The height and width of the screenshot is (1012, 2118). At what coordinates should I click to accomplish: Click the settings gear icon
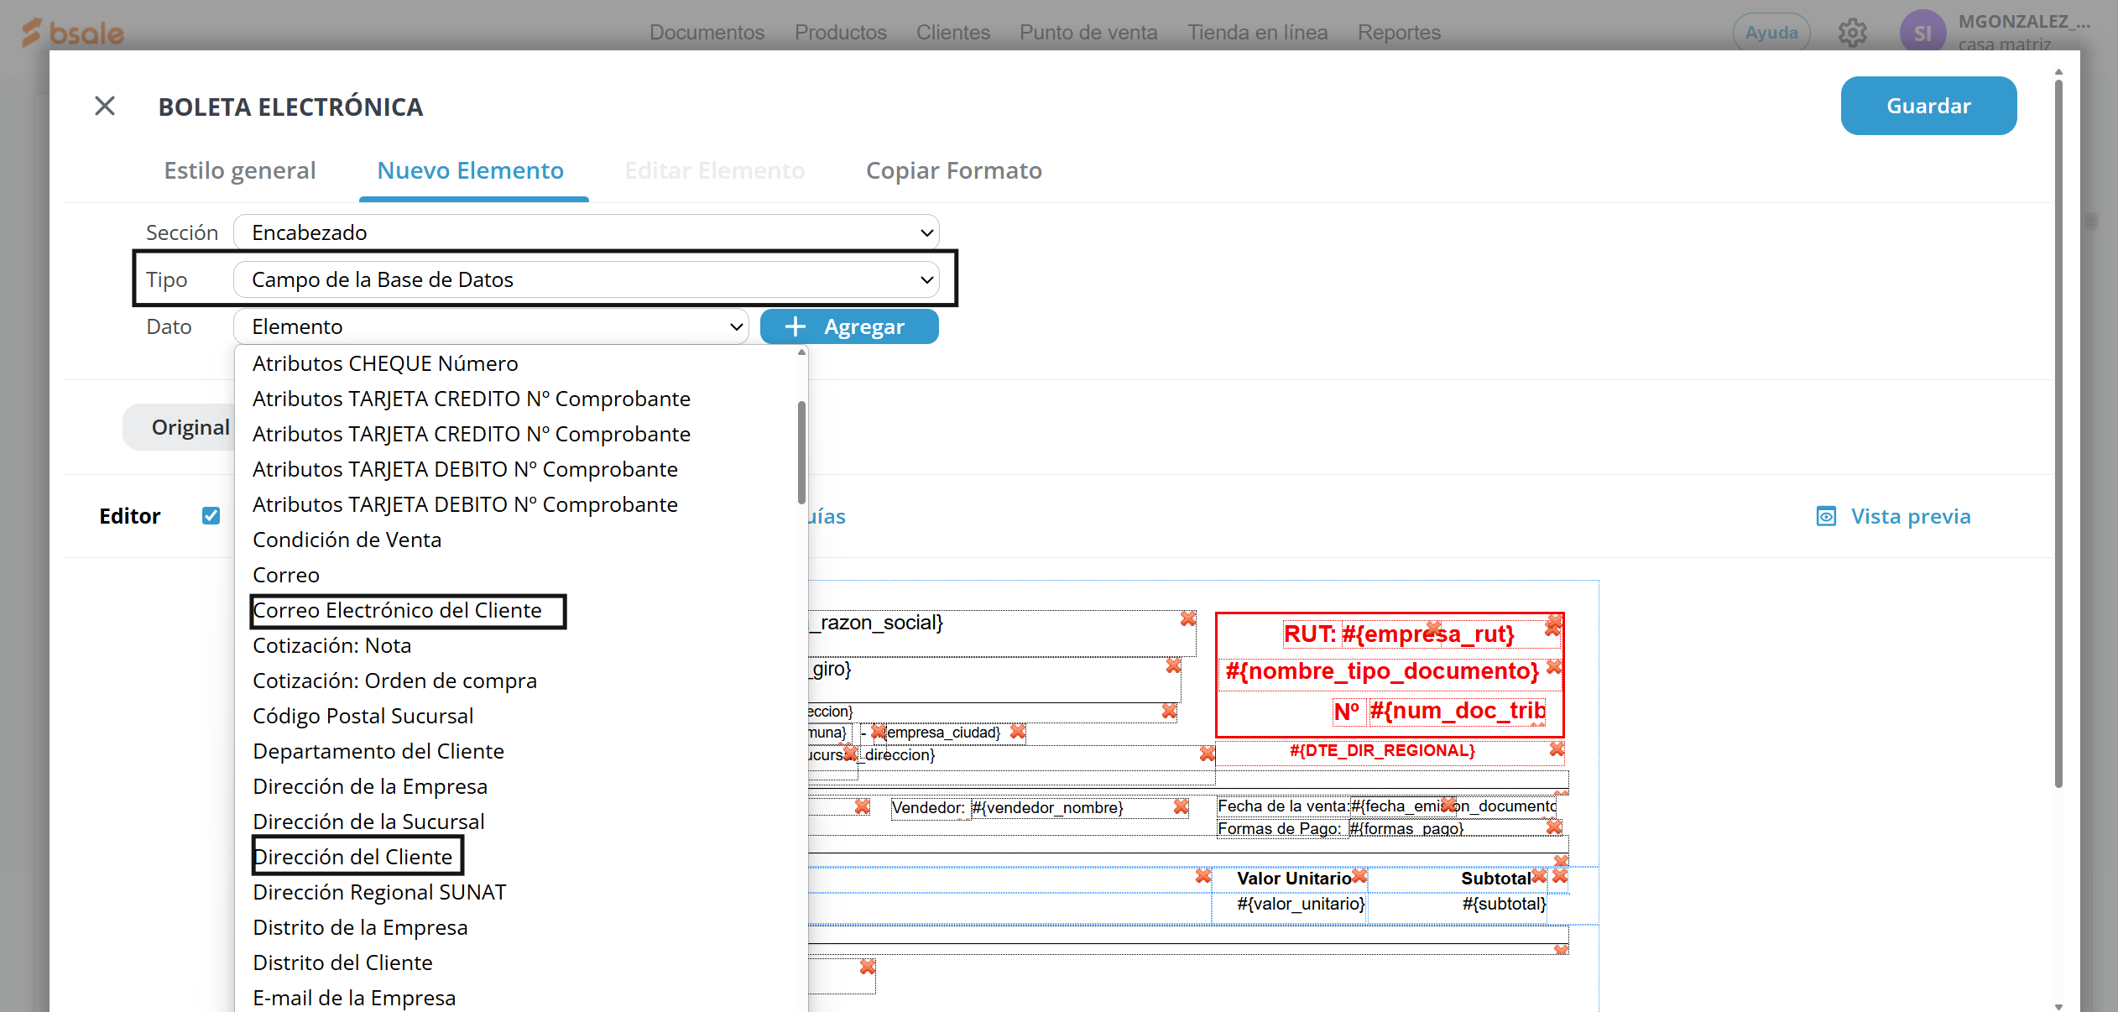(1852, 33)
